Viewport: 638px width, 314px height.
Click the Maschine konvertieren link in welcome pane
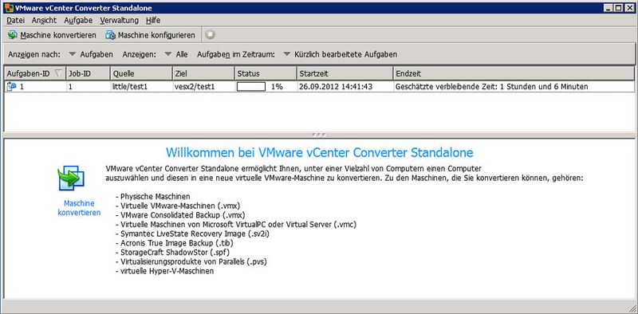coord(79,208)
